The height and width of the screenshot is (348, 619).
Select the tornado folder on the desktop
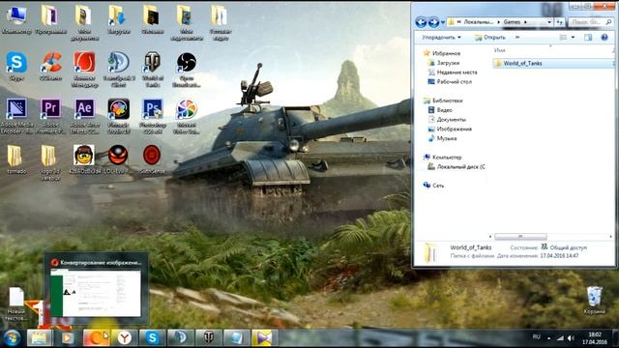coord(15,159)
